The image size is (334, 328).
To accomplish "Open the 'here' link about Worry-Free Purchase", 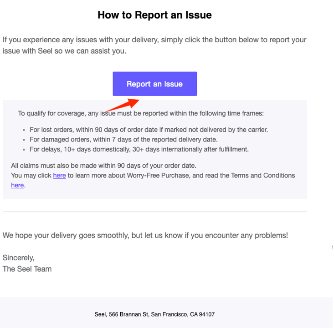I will (x=59, y=175).
